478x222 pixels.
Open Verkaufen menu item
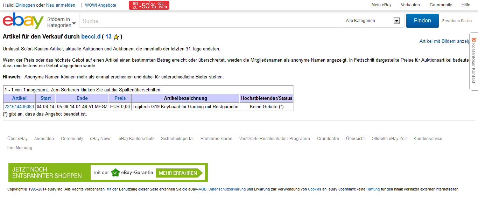click(x=410, y=5)
